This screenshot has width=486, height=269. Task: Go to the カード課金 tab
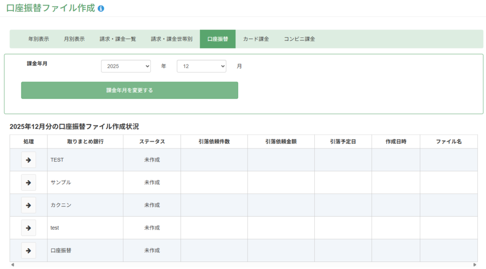pyautogui.click(x=256, y=39)
